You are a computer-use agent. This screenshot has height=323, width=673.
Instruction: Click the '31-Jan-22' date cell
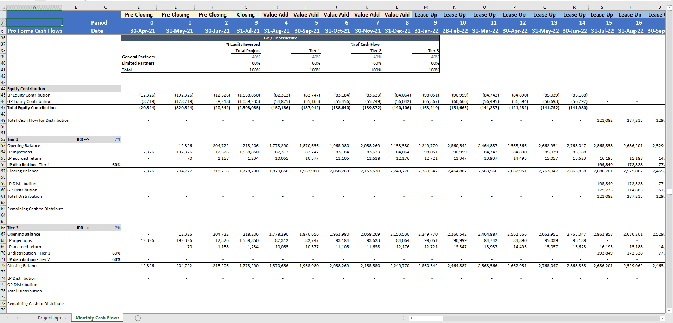(426, 31)
